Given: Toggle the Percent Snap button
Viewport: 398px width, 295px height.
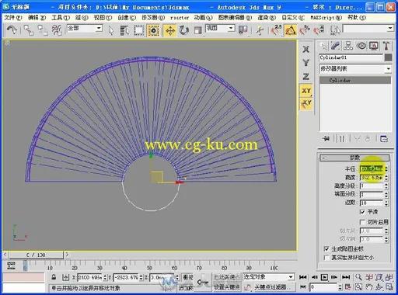Looking at the screenshot, I should tap(305, 30).
